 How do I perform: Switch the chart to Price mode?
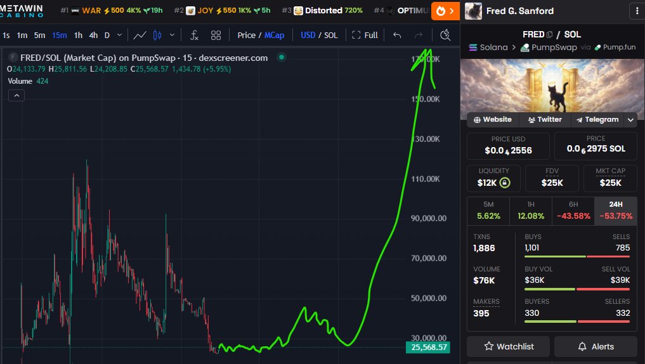pyautogui.click(x=247, y=36)
